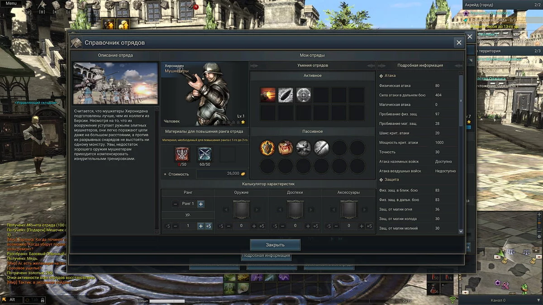Select next armor with Доспехи right arrow

311,210
